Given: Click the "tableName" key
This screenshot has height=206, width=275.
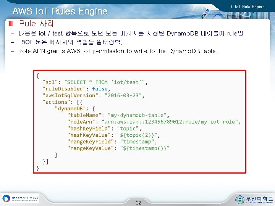Looking at the screenshot, I should click(x=84, y=115).
